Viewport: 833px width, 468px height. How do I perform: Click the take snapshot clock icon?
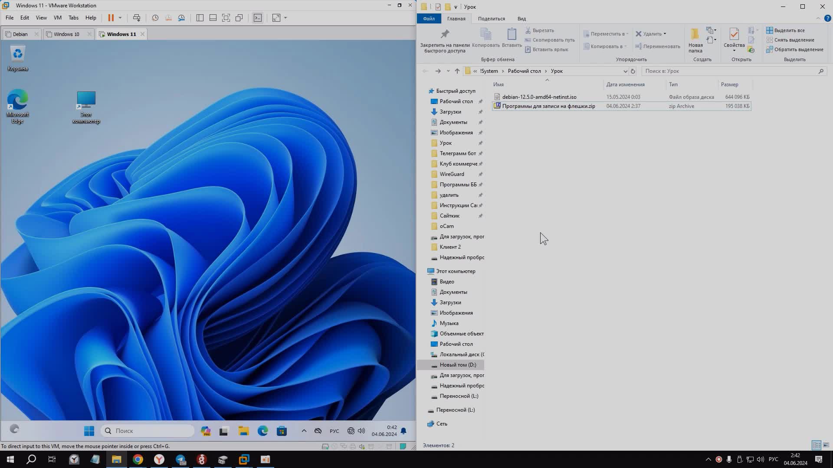pyautogui.click(x=155, y=18)
